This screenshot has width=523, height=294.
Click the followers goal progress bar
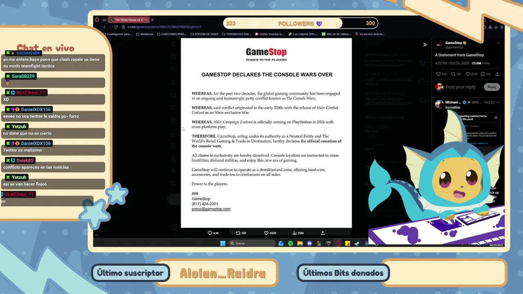pos(301,23)
